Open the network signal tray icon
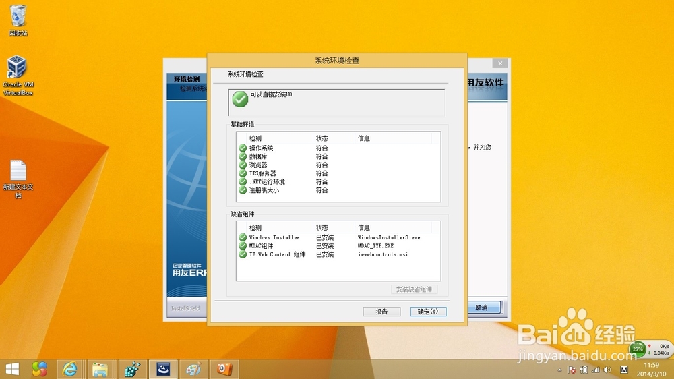This screenshot has height=379, width=674. click(x=595, y=370)
